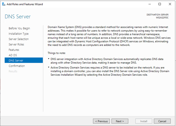The image size is (176, 126).
Task: Click the disabled Install button
Action: click(x=144, y=121)
